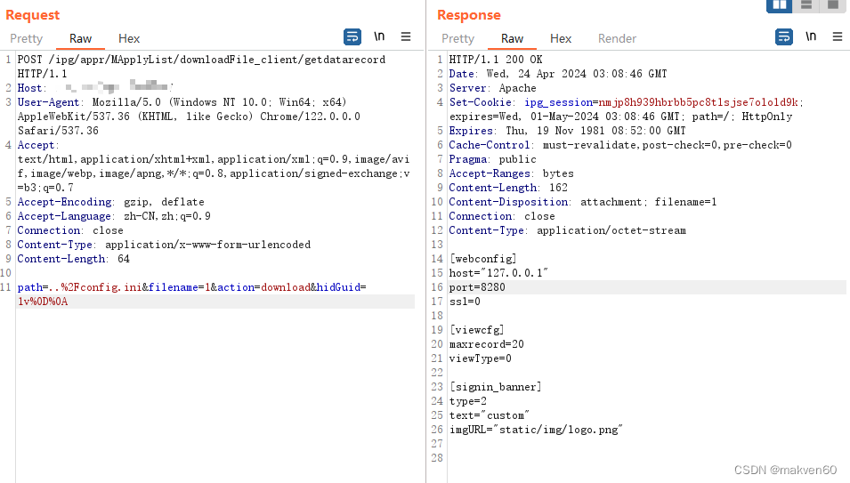This screenshot has height=483, width=850.
Task: Toggle show non-printable chars in Response panel
Action: click(811, 36)
